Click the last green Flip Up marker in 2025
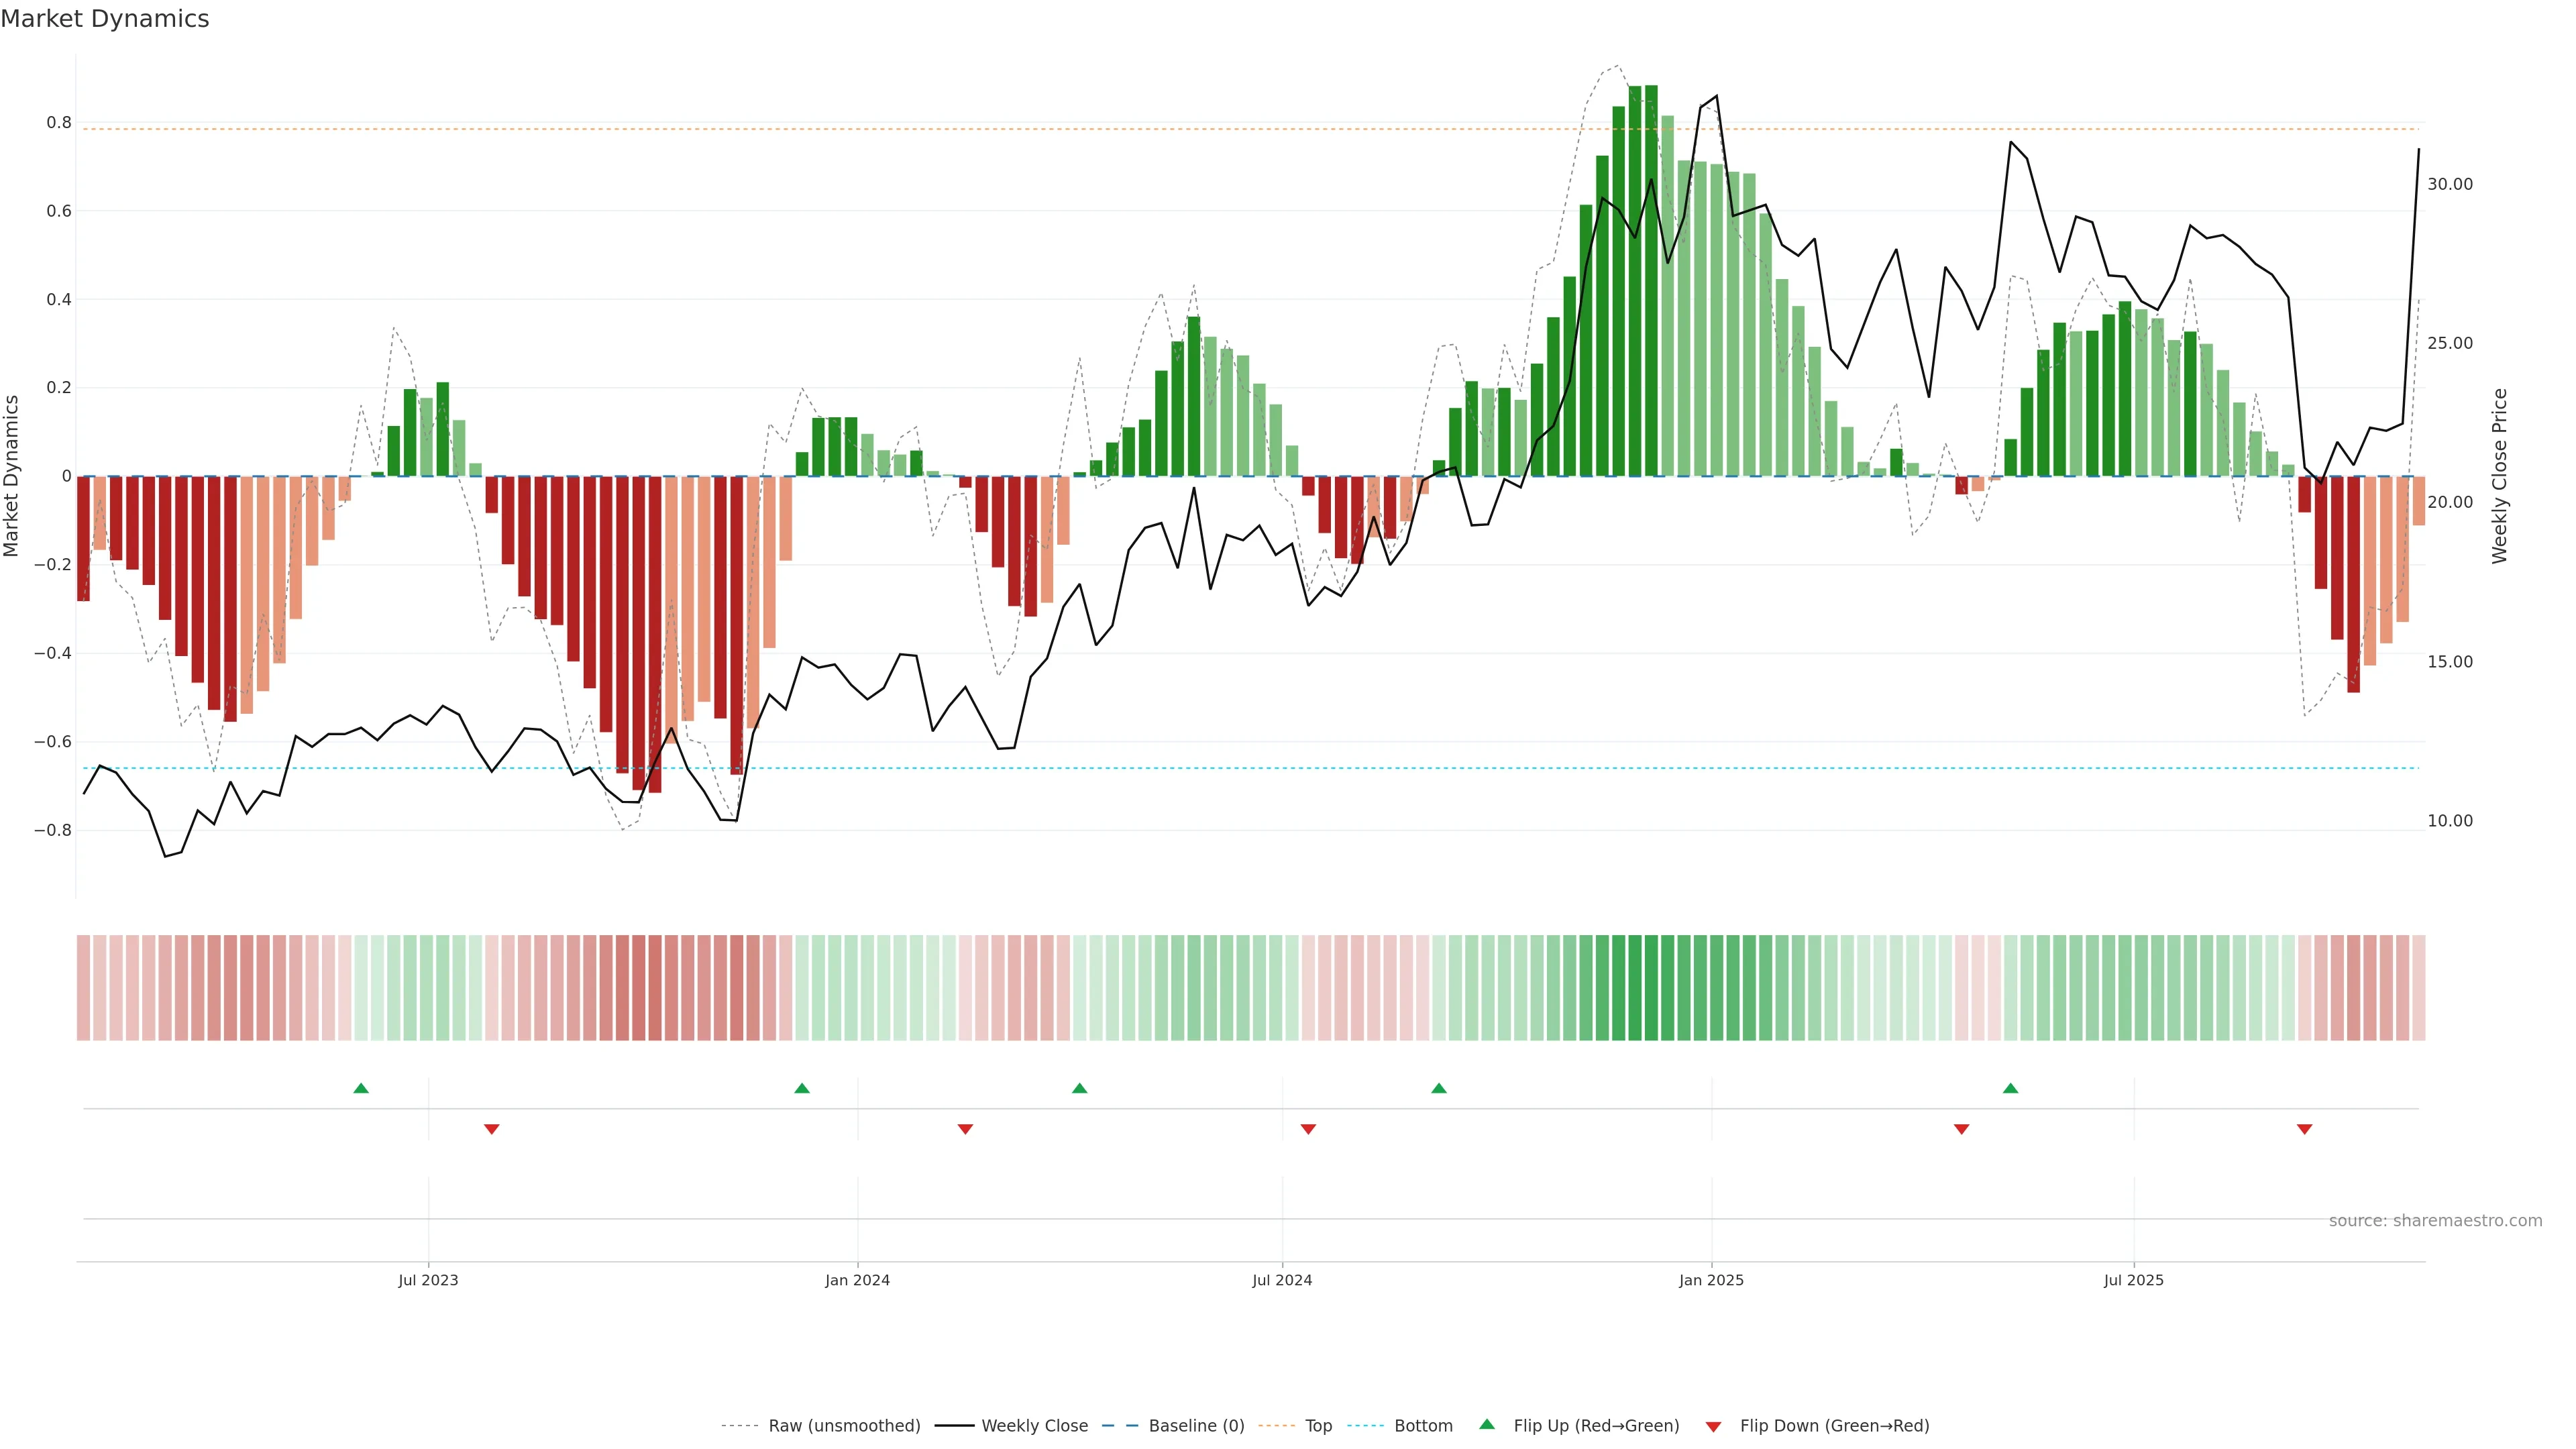The image size is (2576, 1449). tap(2010, 1088)
